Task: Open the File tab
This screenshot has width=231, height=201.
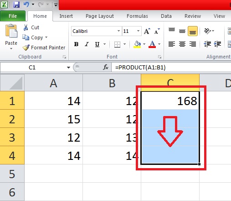Action: (13, 16)
